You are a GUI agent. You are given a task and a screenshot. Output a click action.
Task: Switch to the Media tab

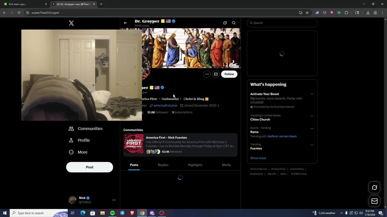pos(226,165)
